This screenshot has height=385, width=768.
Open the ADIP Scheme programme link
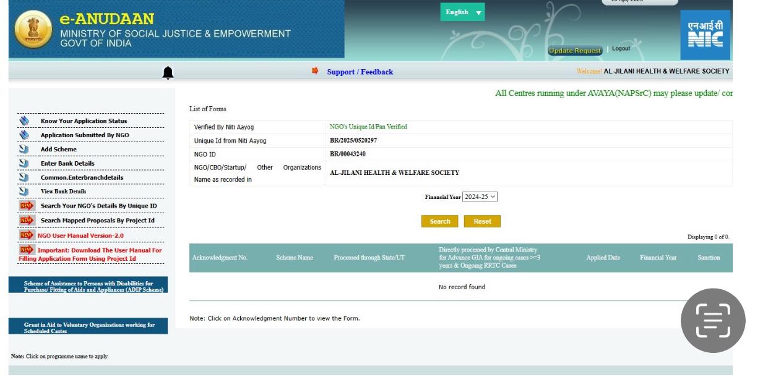[x=88, y=287]
